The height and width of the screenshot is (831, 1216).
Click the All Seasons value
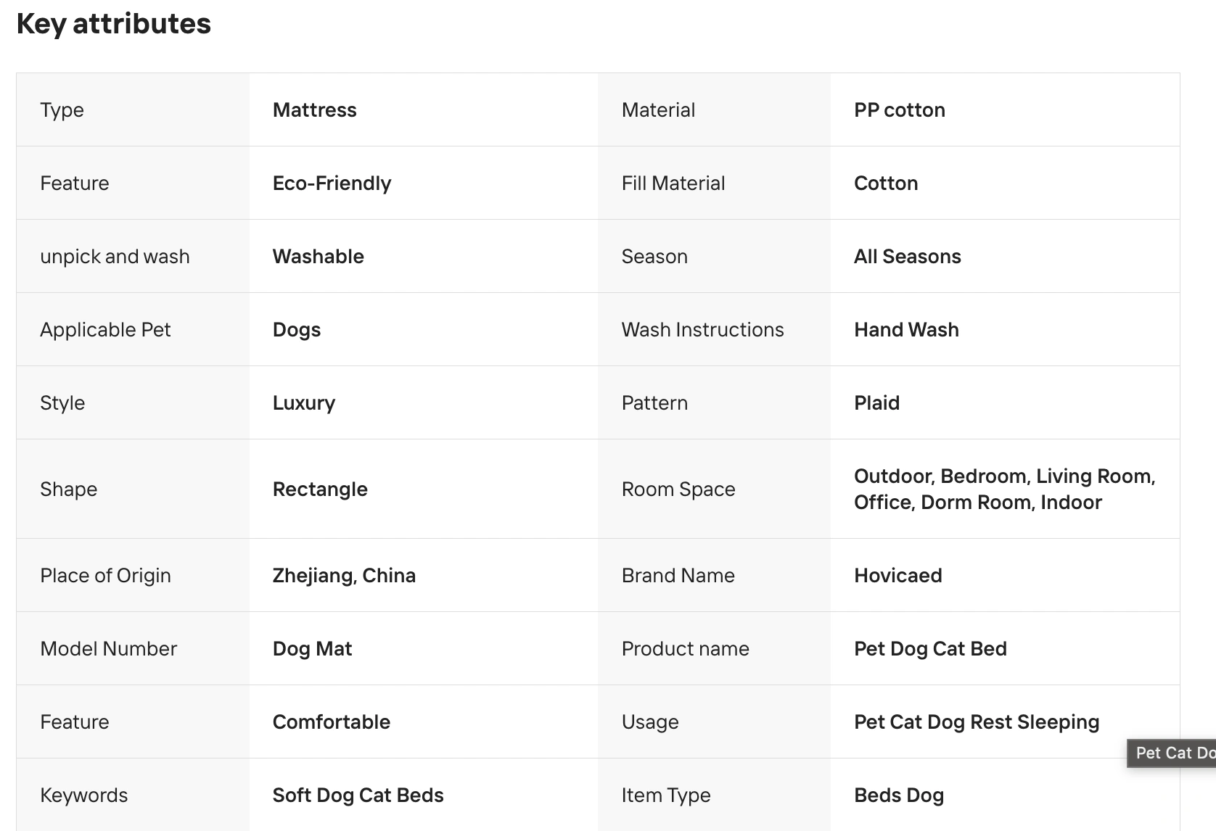907,257
